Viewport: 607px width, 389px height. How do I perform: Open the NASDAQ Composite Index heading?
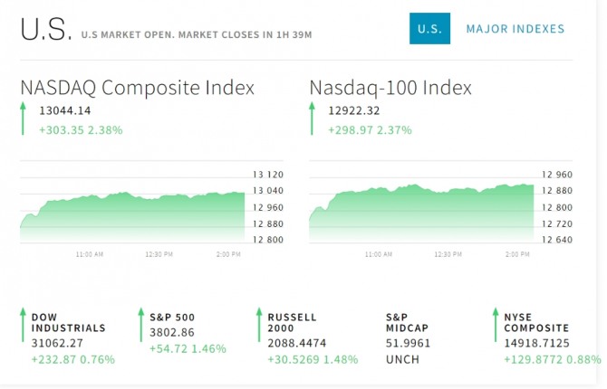click(x=137, y=88)
